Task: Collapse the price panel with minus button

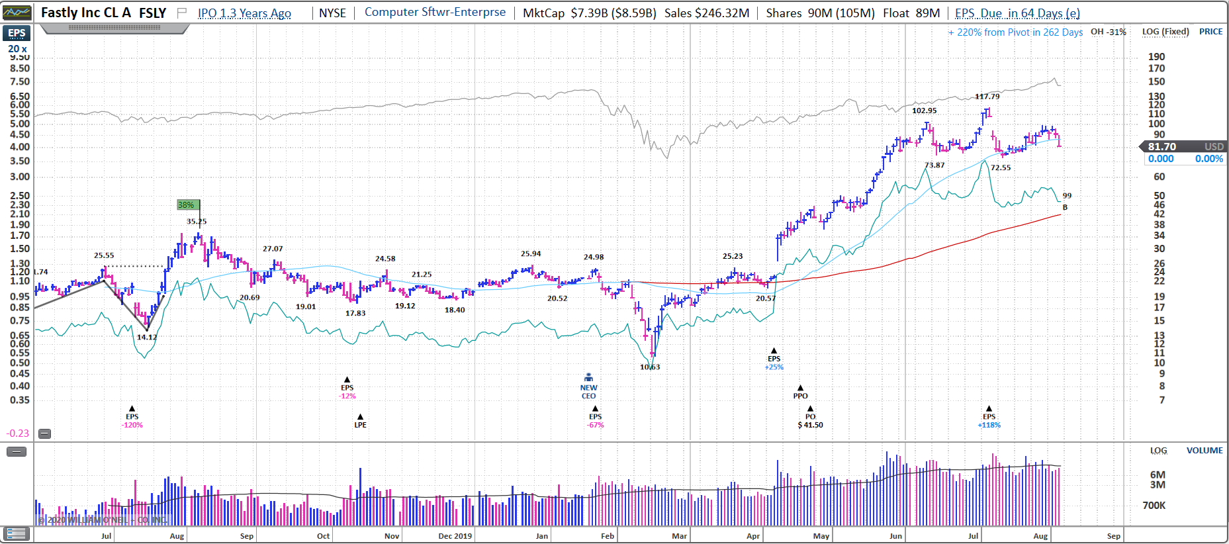Action: click(44, 433)
